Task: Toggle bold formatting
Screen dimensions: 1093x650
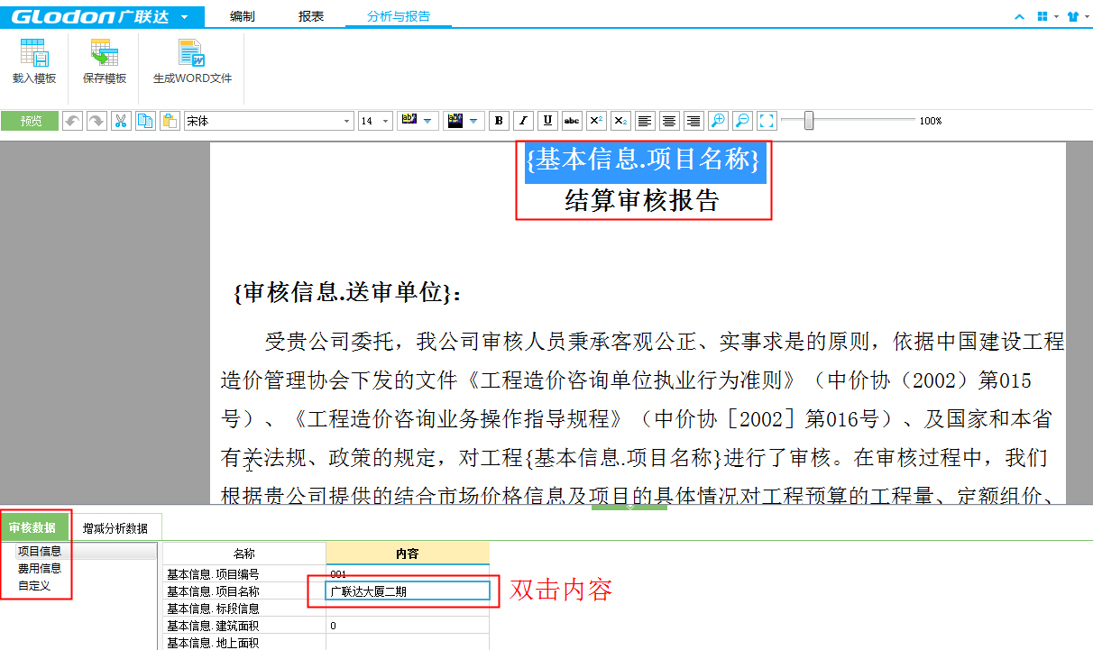Action: (499, 121)
